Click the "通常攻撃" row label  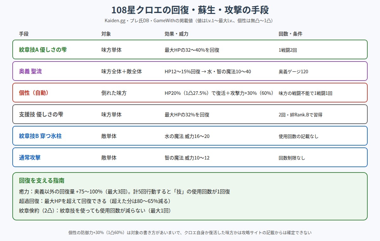pos(30,158)
